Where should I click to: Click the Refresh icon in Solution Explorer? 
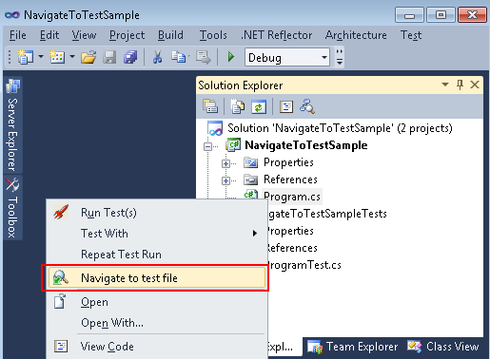259,106
